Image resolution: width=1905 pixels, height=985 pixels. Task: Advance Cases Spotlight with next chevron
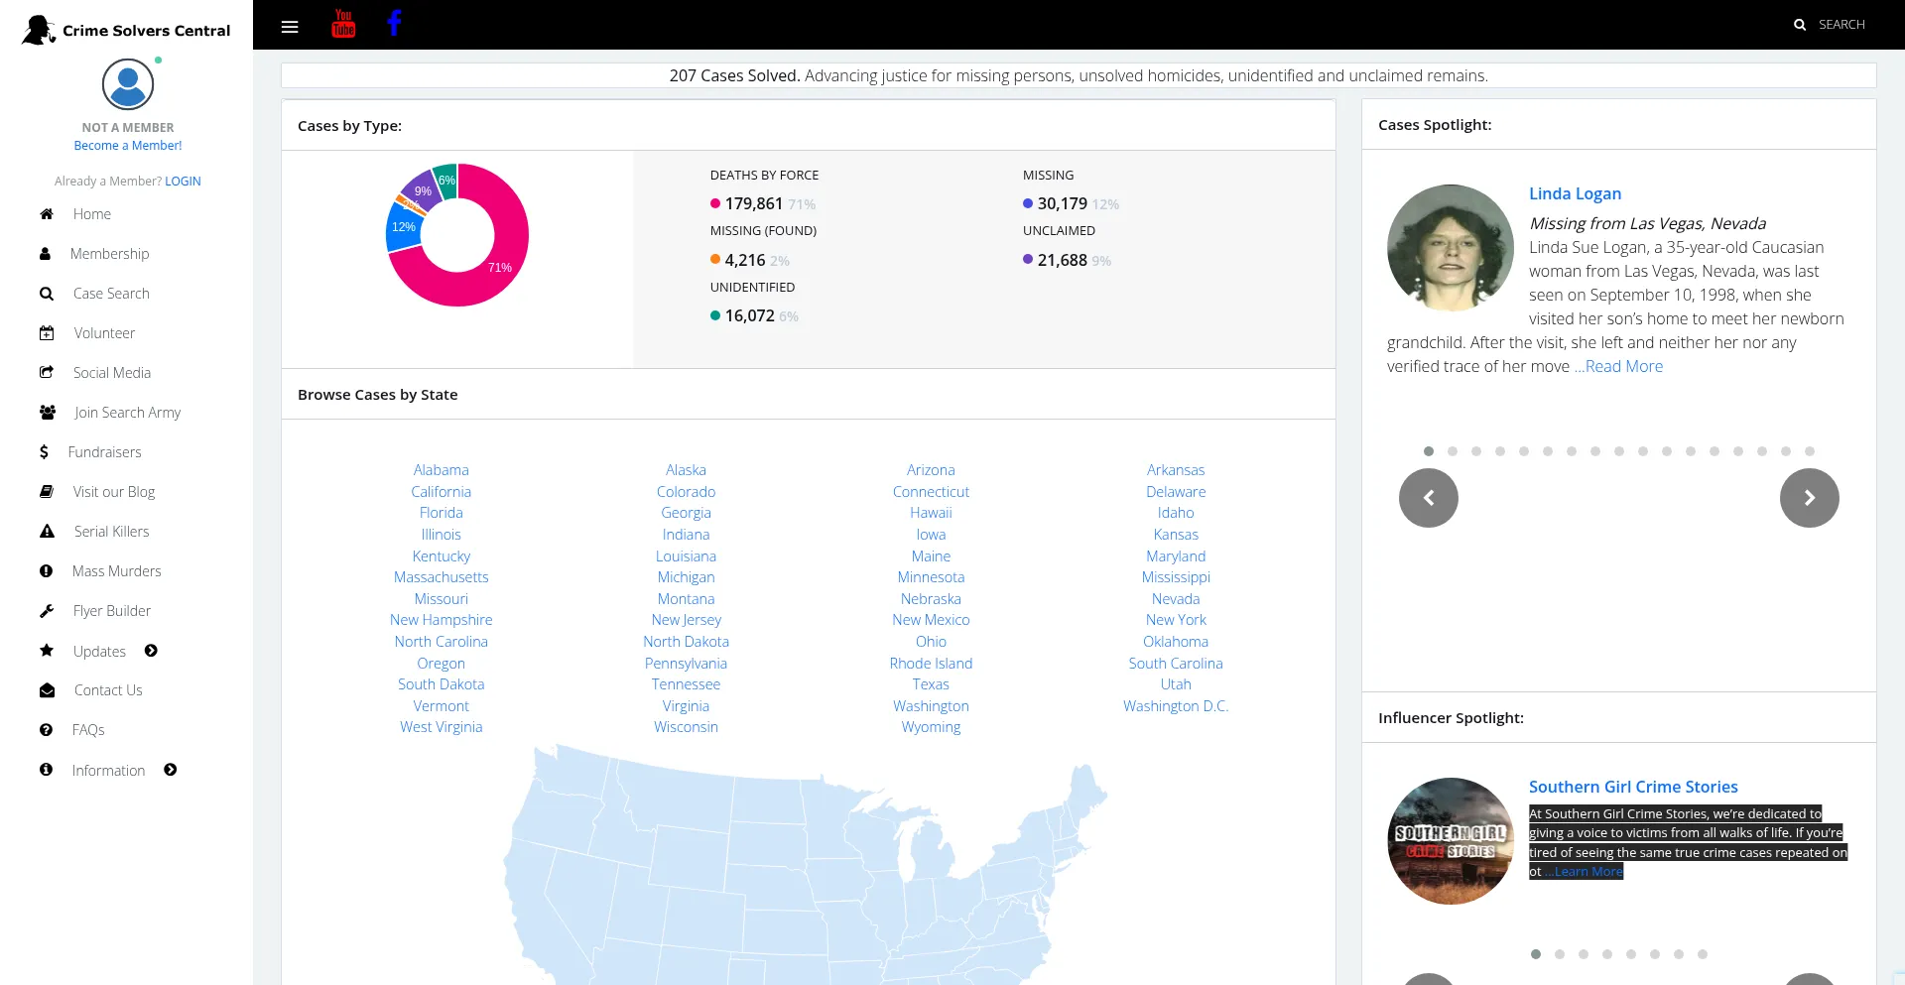point(1809,498)
